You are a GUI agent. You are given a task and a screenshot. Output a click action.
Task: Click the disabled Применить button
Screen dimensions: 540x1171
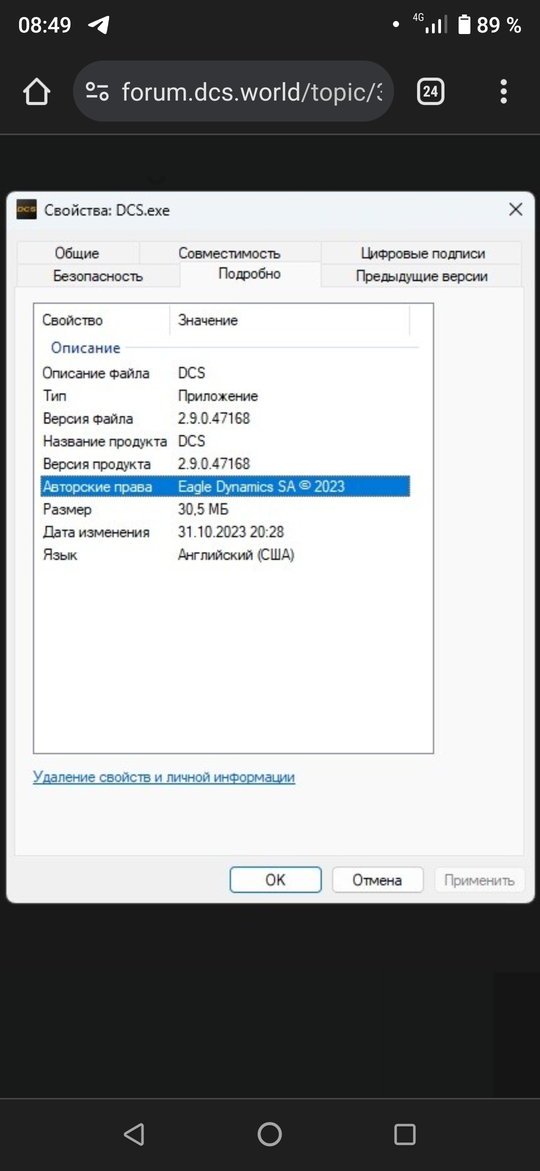pos(479,880)
